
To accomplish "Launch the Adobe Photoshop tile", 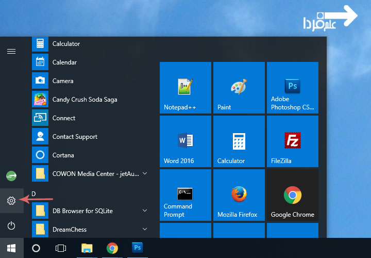I will coord(293,88).
